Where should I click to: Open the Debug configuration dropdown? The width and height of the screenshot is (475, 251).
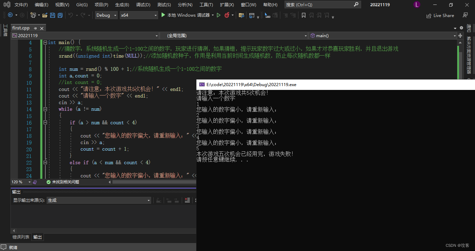click(106, 15)
